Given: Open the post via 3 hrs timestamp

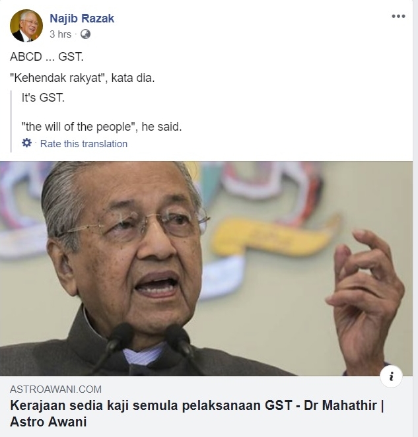Looking at the screenshot, I should pos(60,34).
